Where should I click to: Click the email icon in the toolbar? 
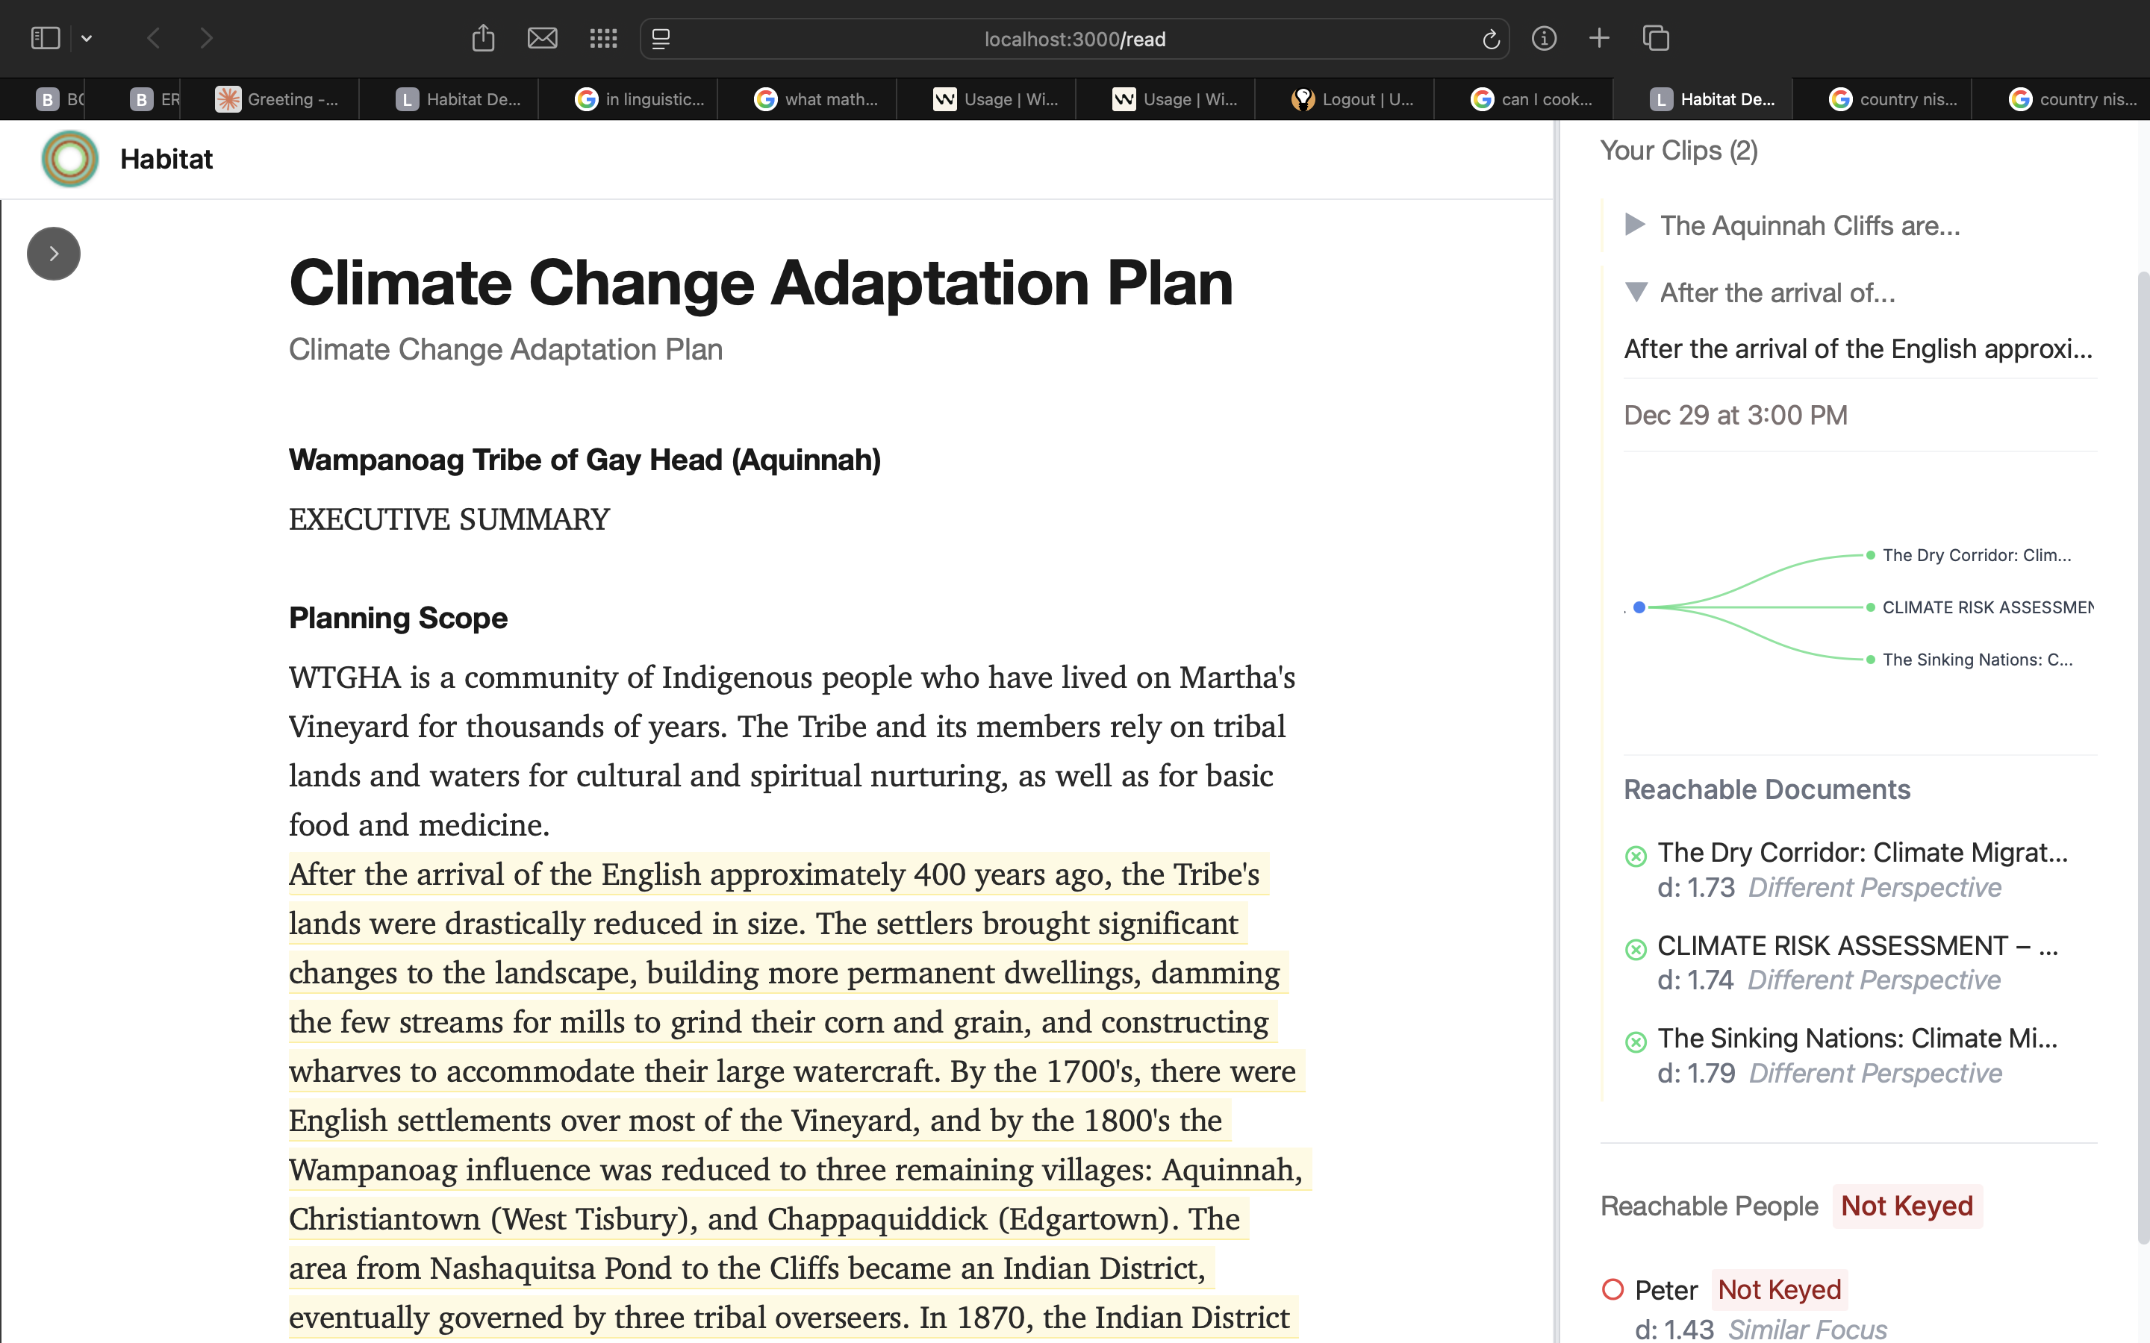[543, 38]
